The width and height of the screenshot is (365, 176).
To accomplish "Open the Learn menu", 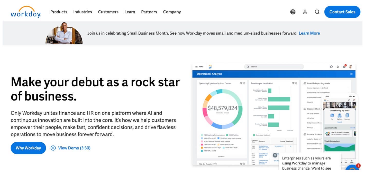I will coord(130,12).
